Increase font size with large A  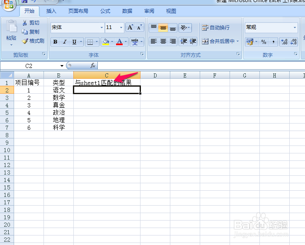(x=130, y=27)
